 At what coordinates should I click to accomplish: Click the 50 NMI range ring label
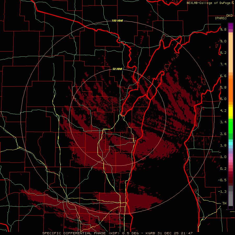(117, 69)
